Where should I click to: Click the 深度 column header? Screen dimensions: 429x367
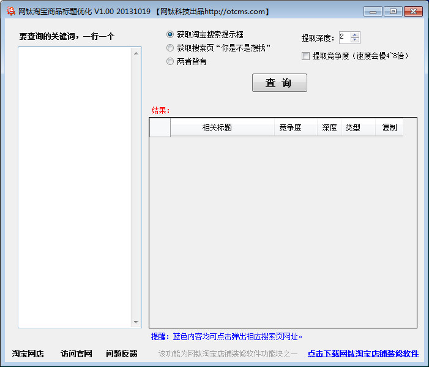pyautogui.click(x=329, y=127)
